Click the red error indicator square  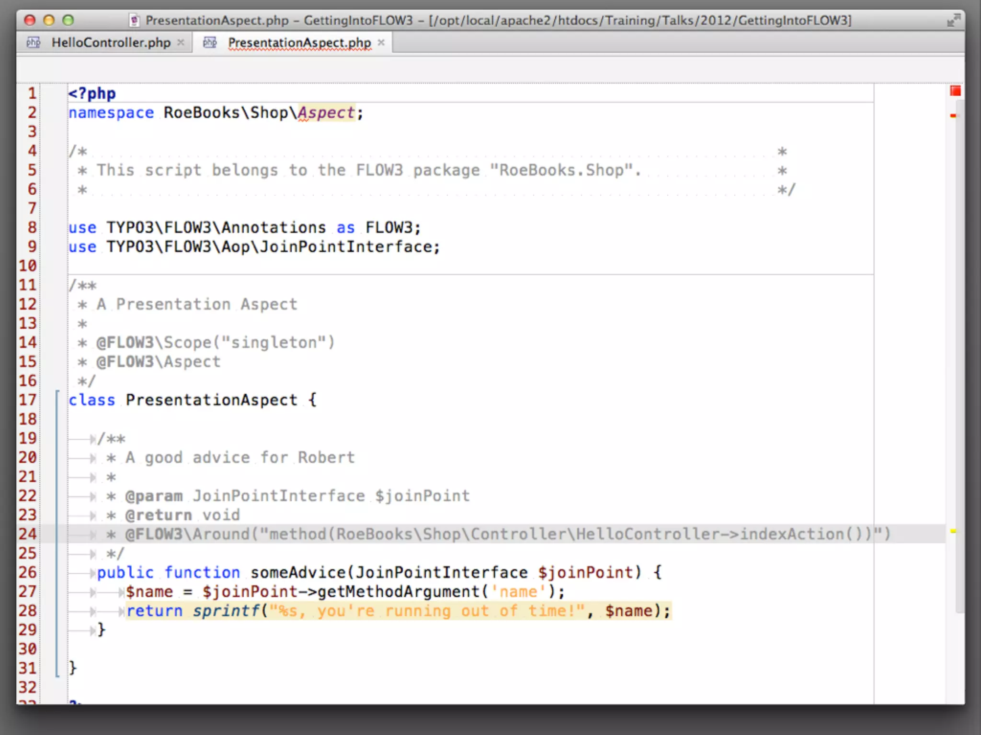click(955, 91)
